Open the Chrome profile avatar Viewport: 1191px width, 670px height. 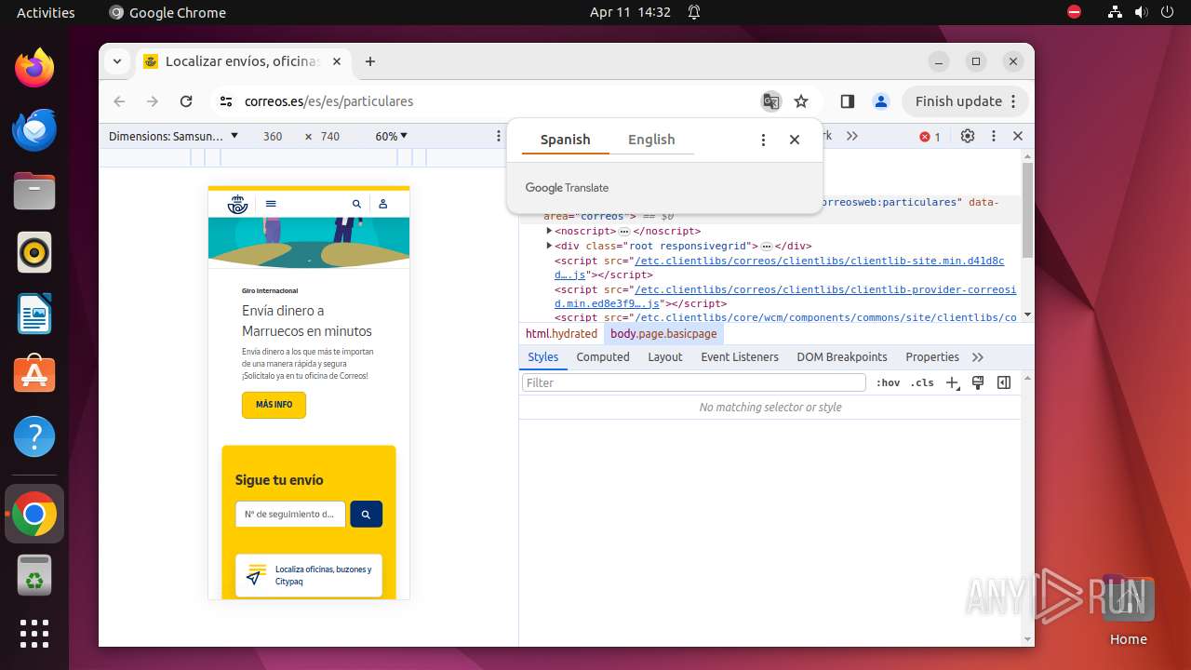(x=880, y=101)
